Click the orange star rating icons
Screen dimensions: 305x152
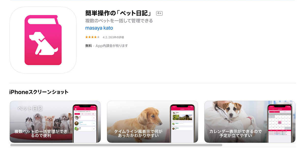tap(93, 37)
